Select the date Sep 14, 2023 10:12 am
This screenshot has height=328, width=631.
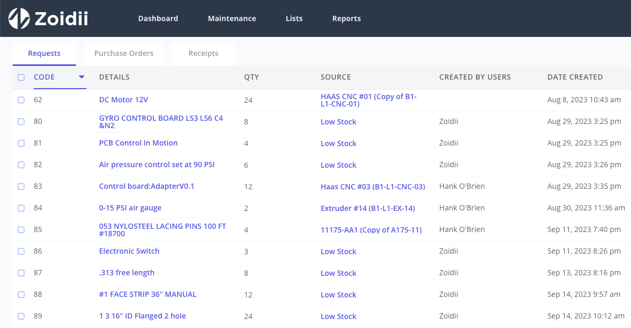pos(586,316)
